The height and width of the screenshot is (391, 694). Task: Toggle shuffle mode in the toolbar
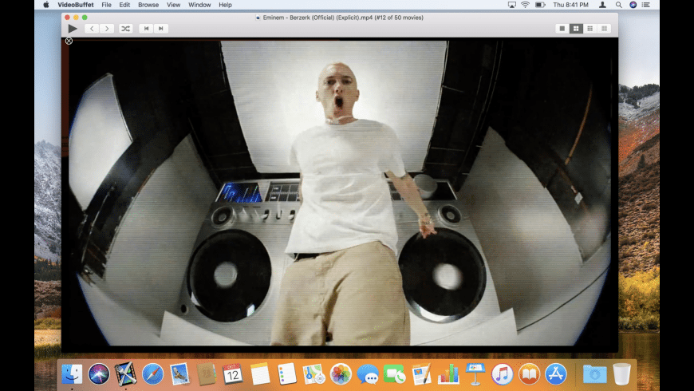point(126,29)
